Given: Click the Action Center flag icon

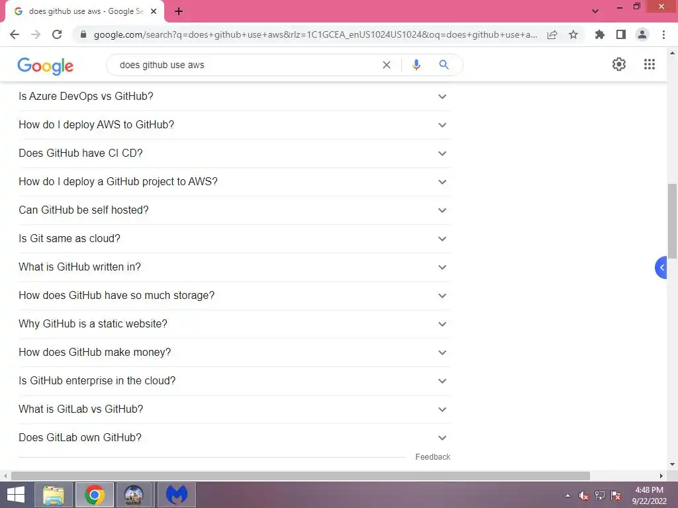Looking at the screenshot, I should point(616,495).
